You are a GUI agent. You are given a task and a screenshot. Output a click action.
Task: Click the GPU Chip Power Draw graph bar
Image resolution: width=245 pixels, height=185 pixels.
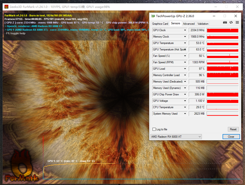[223, 95]
